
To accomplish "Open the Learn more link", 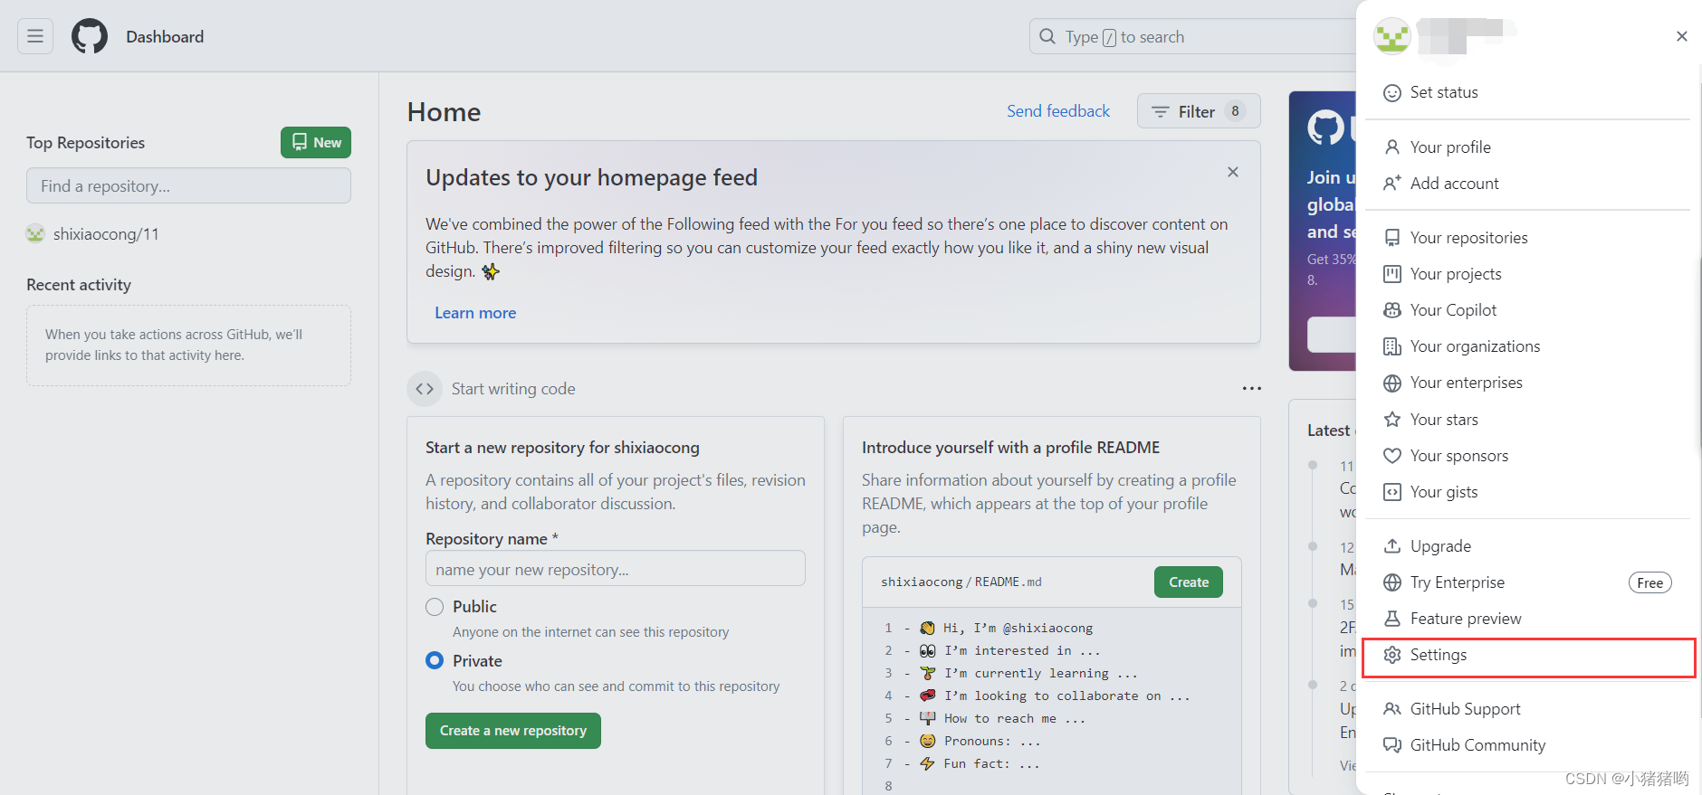I will click(475, 313).
